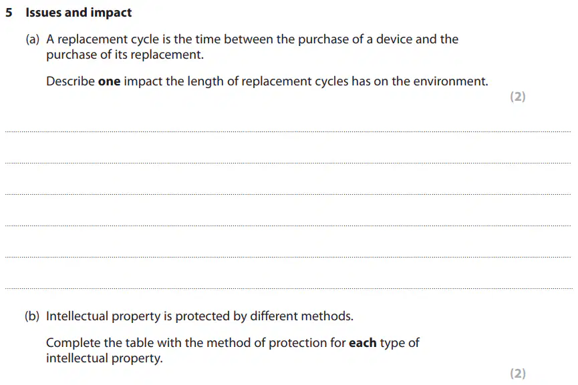The image size is (578, 385).
Task: Click the text 'purchase of its replacement.'
Action: tap(125, 55)
